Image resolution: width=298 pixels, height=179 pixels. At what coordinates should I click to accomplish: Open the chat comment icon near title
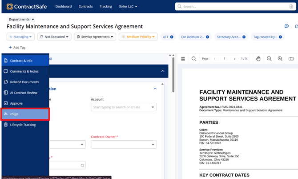286,26
